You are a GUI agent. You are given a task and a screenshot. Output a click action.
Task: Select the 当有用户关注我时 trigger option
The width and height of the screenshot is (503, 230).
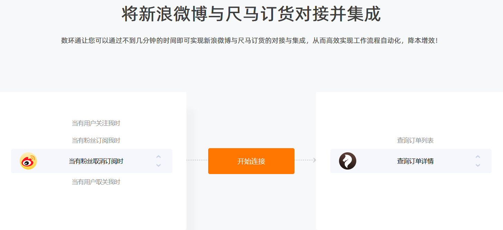pos(96,123)
